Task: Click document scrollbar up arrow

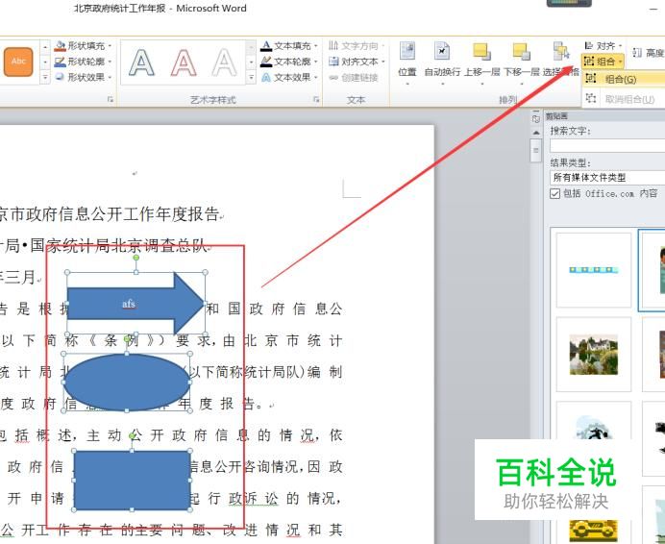Action: click(536, 133)
